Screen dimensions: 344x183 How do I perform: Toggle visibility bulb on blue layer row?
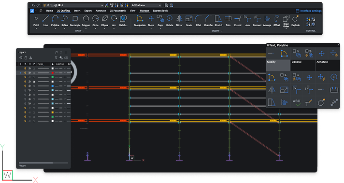click(25, 86)
